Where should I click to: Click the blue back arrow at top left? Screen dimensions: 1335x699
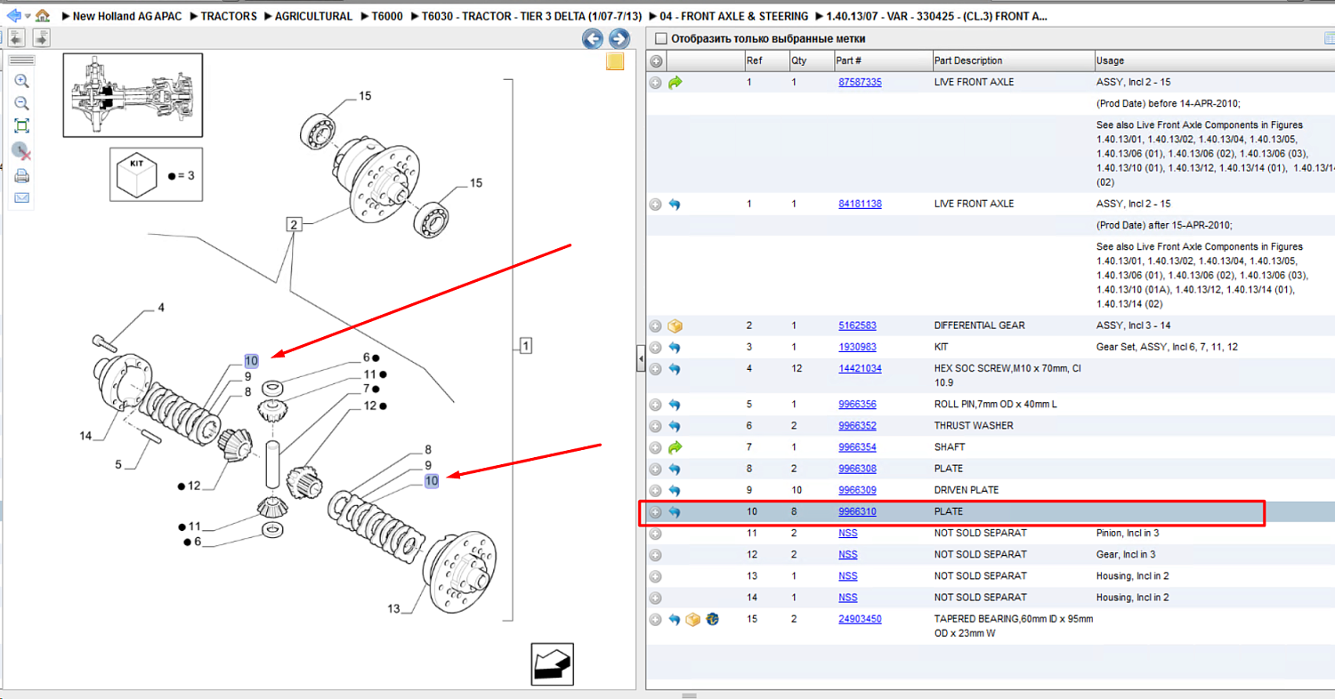[13, 16]
